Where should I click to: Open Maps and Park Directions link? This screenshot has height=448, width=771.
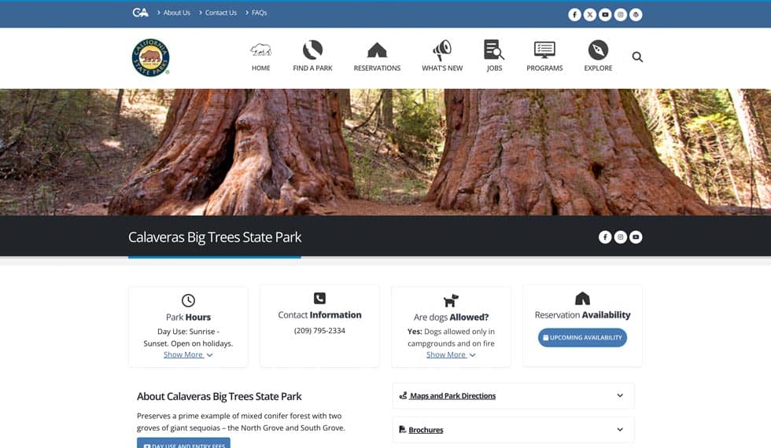pyautogui.click(x=453, y=396)
